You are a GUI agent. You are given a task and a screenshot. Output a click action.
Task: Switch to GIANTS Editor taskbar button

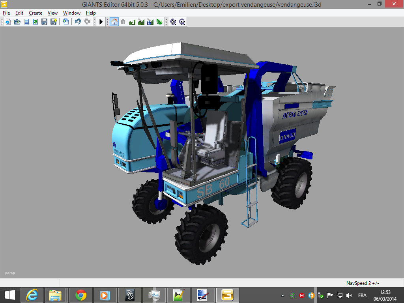(x=228, y=295)
